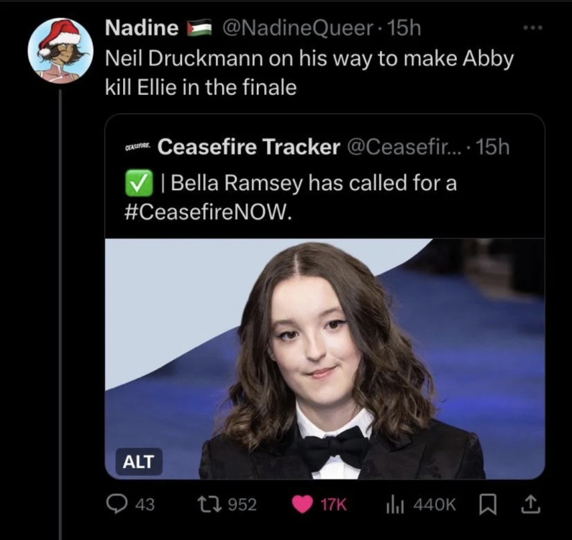The image size is (572, 540).
Task: Unlike the tweet via the pink heart
Action: tap(302, 505)
